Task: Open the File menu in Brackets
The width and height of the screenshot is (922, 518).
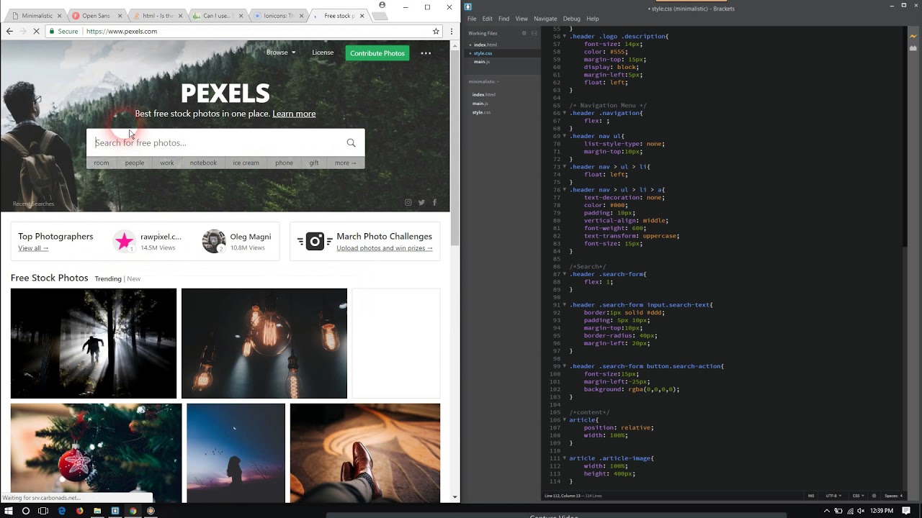Action: pyautogui.click(x=472, y=19)
